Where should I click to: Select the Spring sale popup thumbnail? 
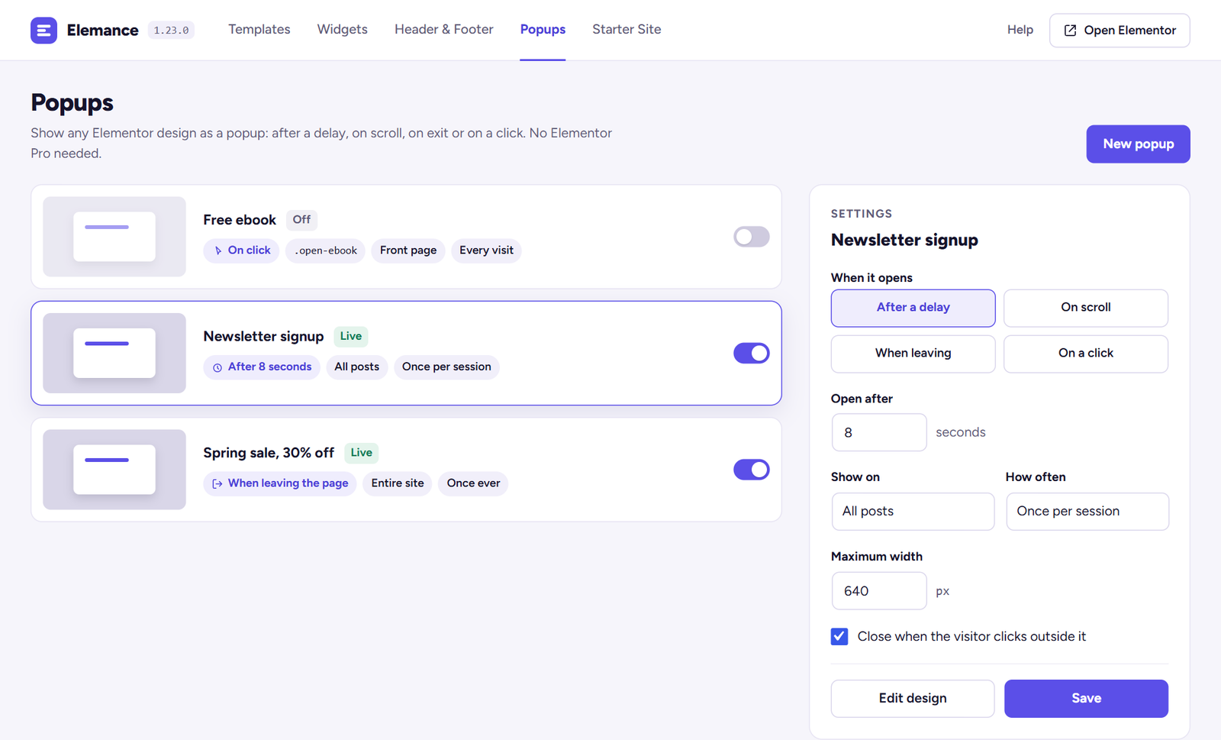[x=114, y=470]
